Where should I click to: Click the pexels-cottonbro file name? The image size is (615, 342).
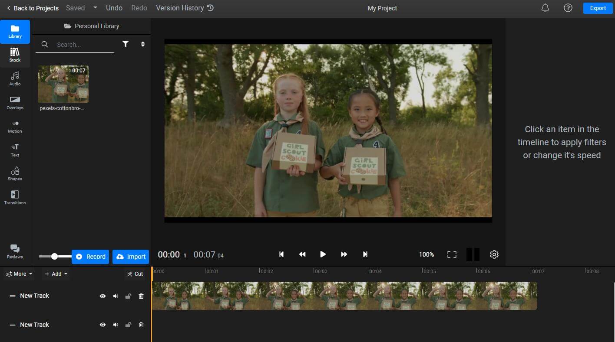(62, 108)
